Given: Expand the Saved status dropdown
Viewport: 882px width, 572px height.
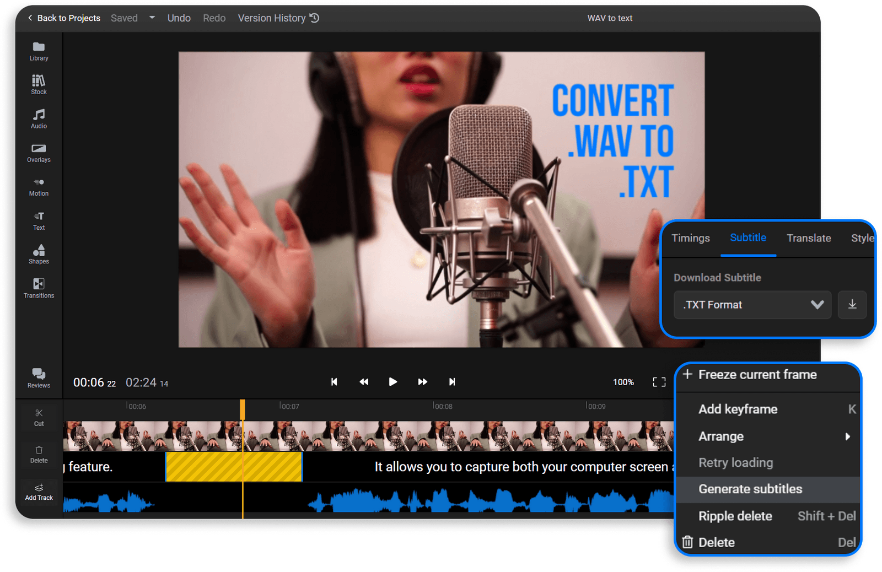Looking at the screenshot, I should click(x=152, y=18).
